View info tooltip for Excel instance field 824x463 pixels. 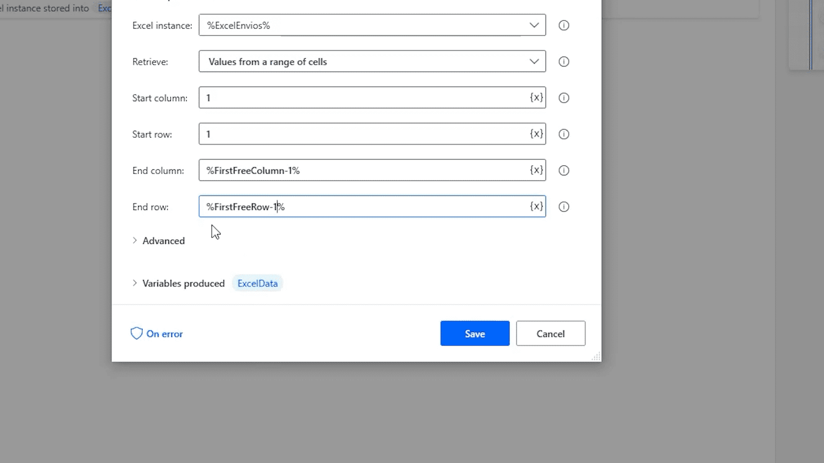pos(563,25)
